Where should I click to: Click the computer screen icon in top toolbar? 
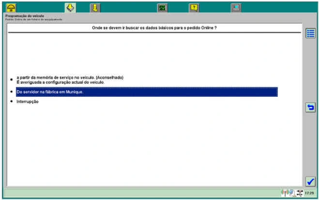point(236,7)
